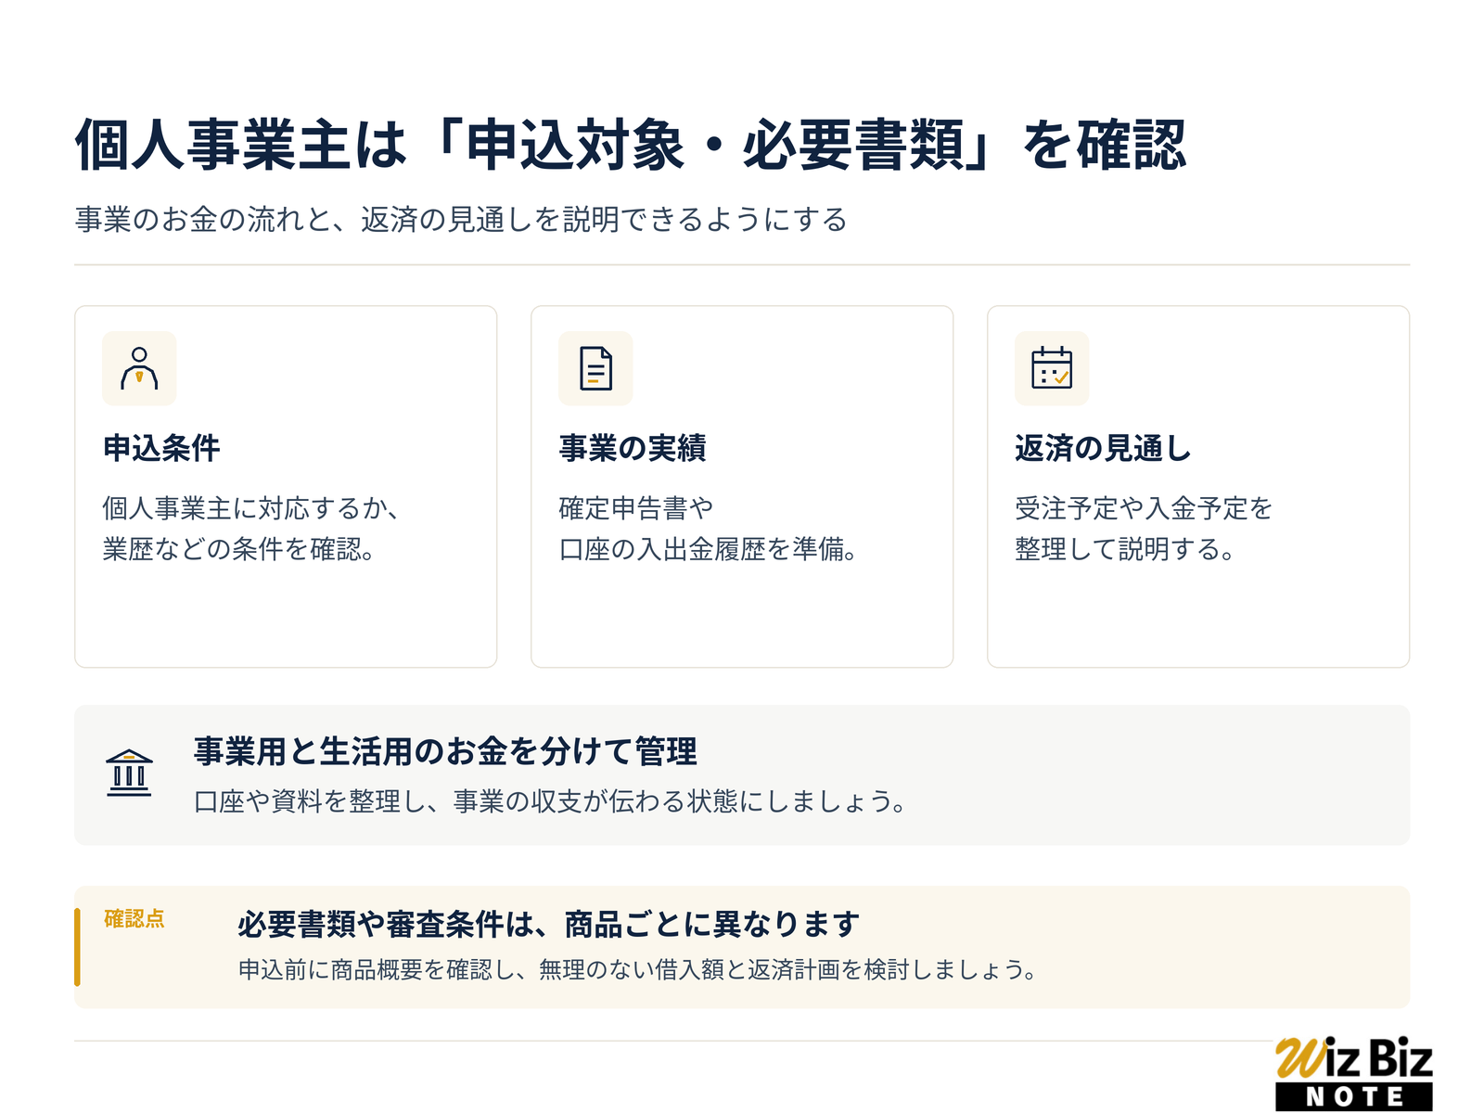Click the WizBiz NOTE logo
1484x1113 pixels.
click(1354, 1073)
